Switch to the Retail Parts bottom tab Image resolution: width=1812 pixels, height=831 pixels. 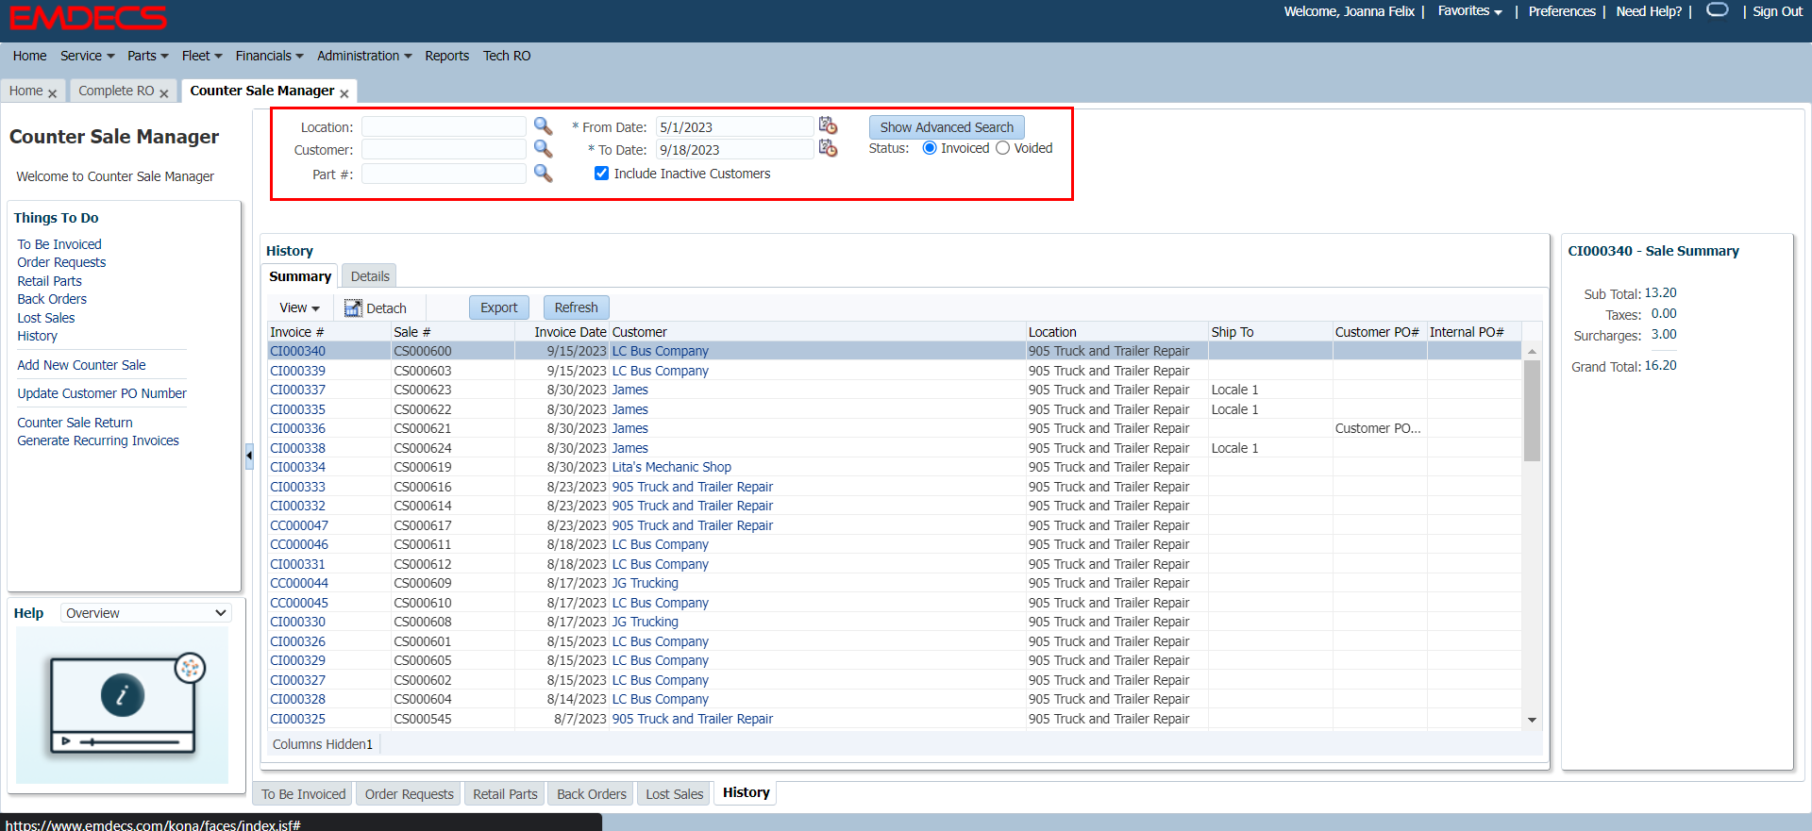[x=505, y=794]
